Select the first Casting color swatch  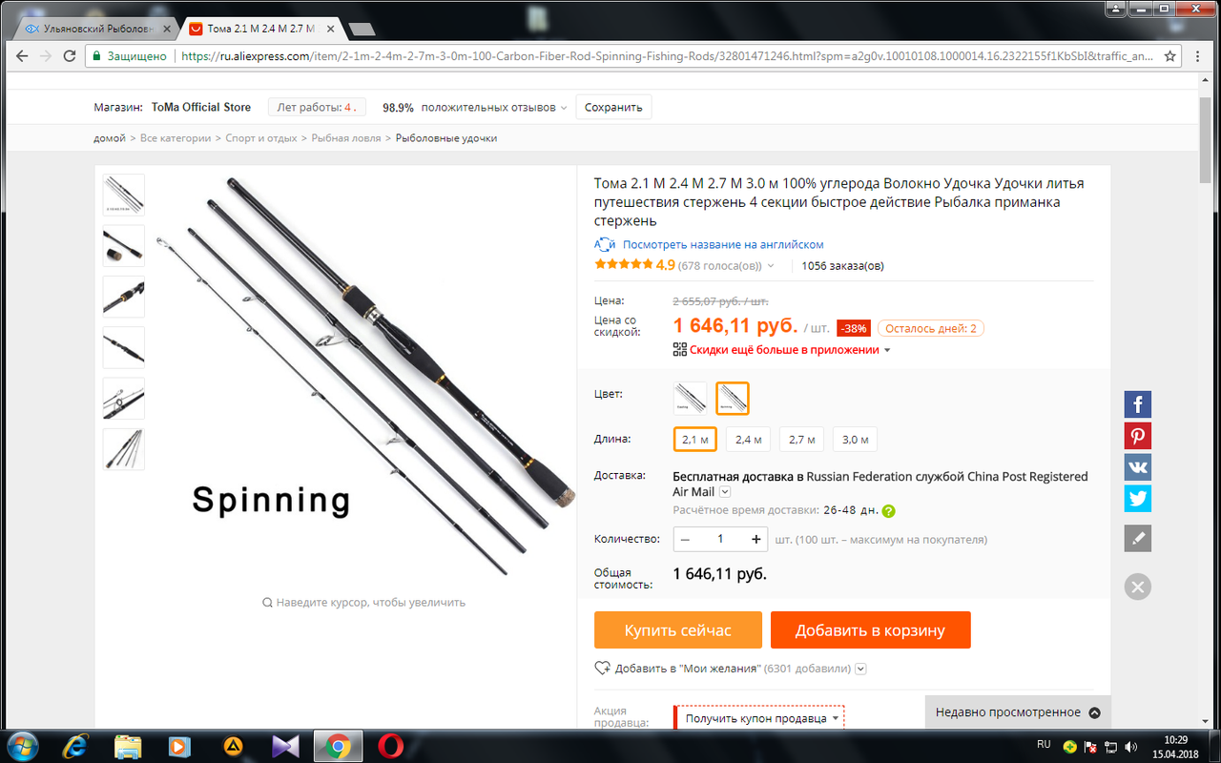pos(690,398)
